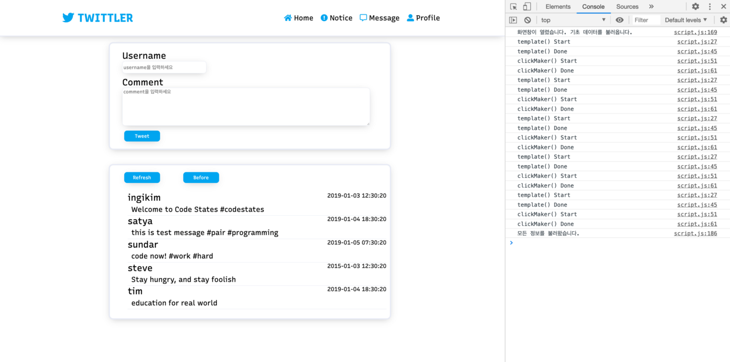The image size is (730, 362).
Task: Click timestamp 2019-01-05 07:30:20
Action: (x=357, y=243)
